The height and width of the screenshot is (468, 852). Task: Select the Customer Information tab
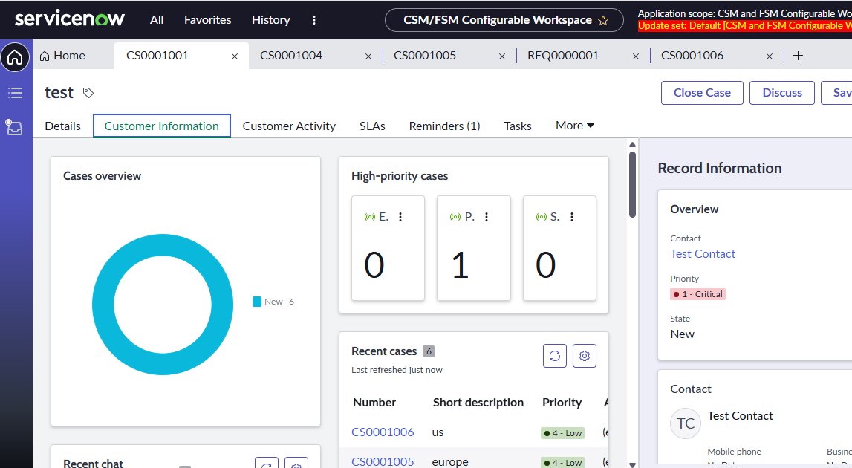162,126
